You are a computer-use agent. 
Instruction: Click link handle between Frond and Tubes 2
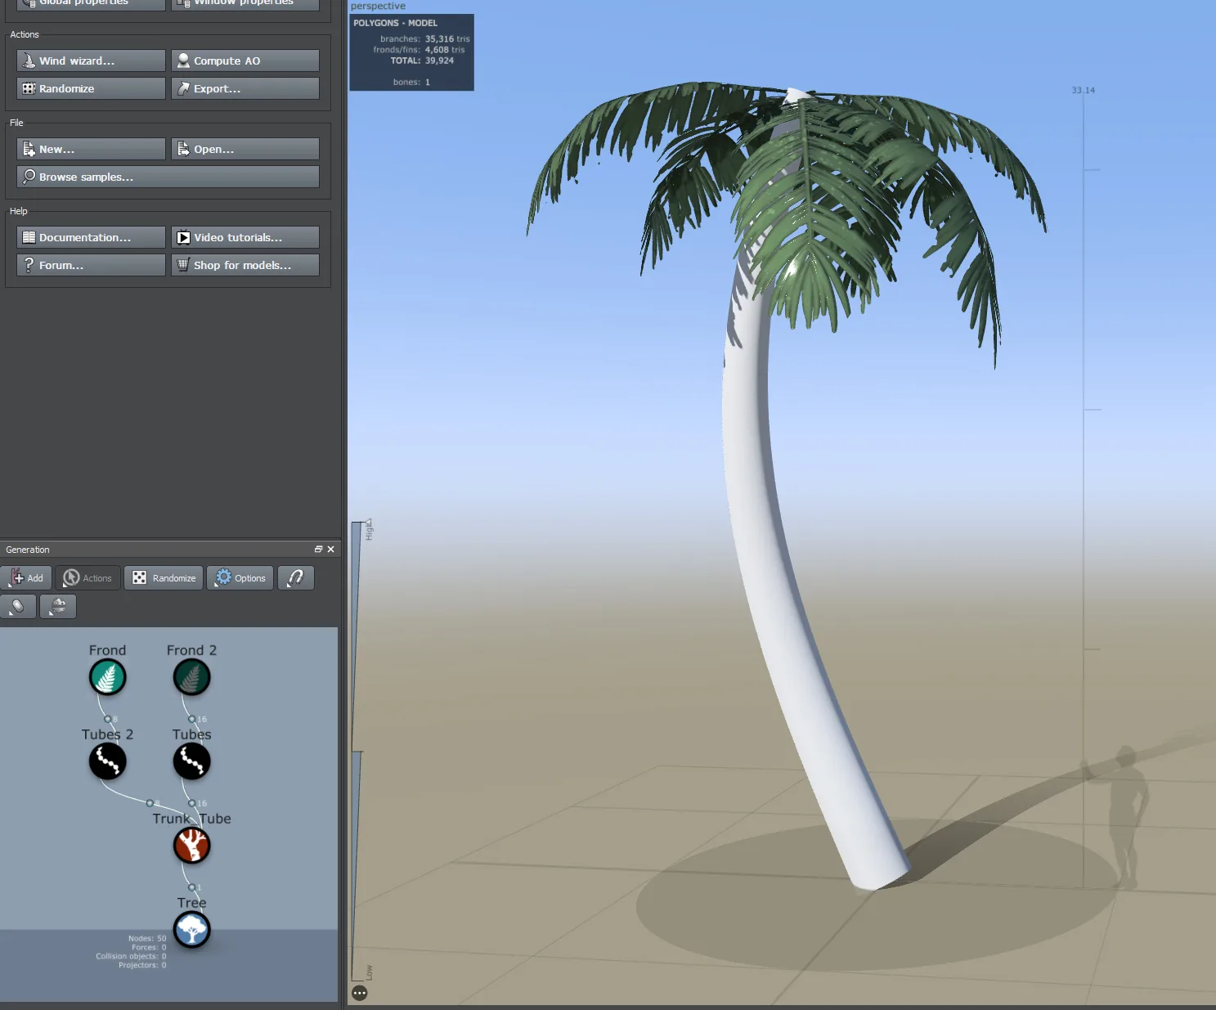coord(107,719)
